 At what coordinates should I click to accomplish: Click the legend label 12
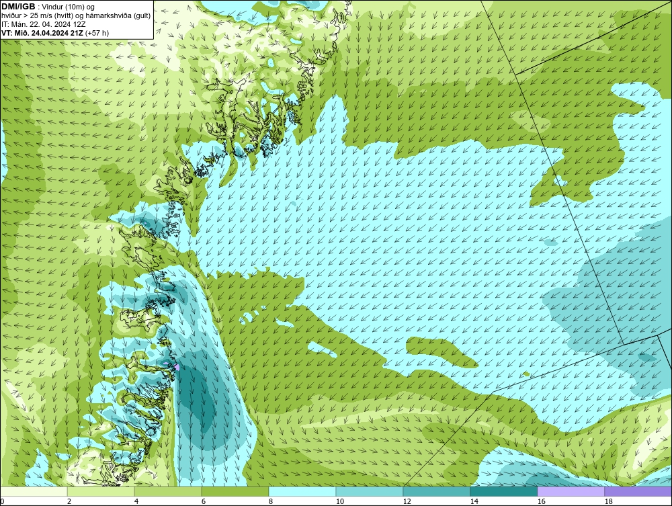coord(407,501)
